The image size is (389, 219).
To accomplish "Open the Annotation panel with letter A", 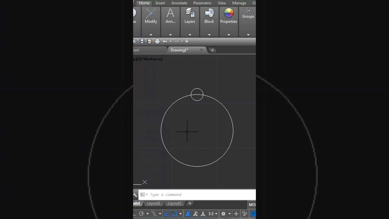I will (170, 13).
